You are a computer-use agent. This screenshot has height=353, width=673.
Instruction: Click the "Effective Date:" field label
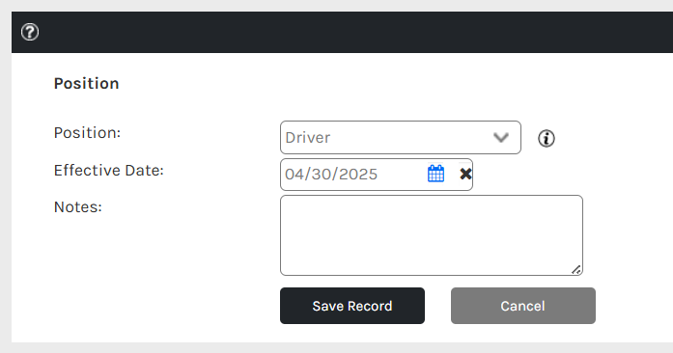108,171
